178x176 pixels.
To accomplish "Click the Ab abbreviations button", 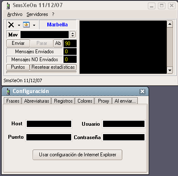I will 58,43.
